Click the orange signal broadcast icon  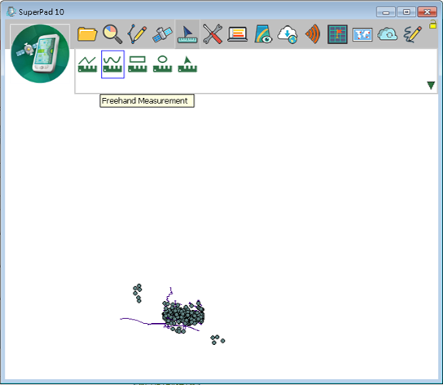[313, 34]
